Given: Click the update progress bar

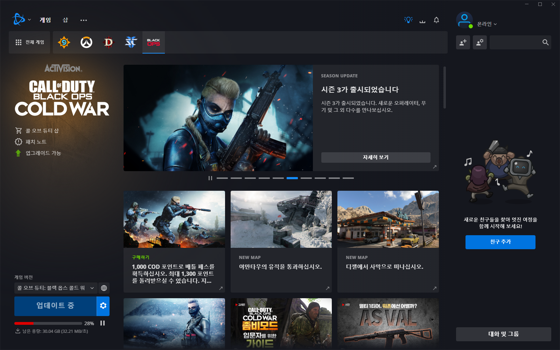Looking at the screenshot, I should (48, 323).
